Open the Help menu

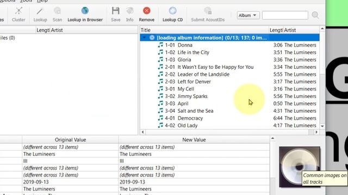pos(42,1)
